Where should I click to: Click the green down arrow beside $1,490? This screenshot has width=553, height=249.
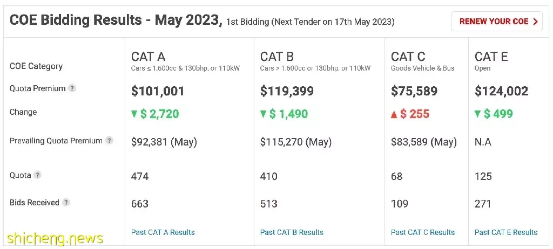click(263, 114)
